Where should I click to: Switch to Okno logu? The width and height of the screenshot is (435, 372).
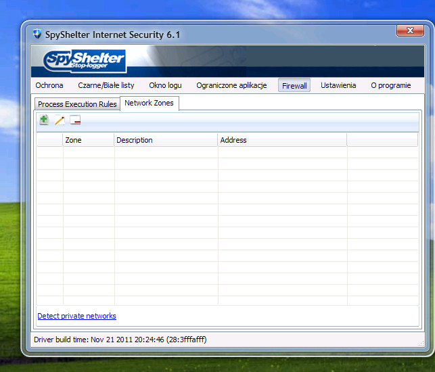point(165,85)
